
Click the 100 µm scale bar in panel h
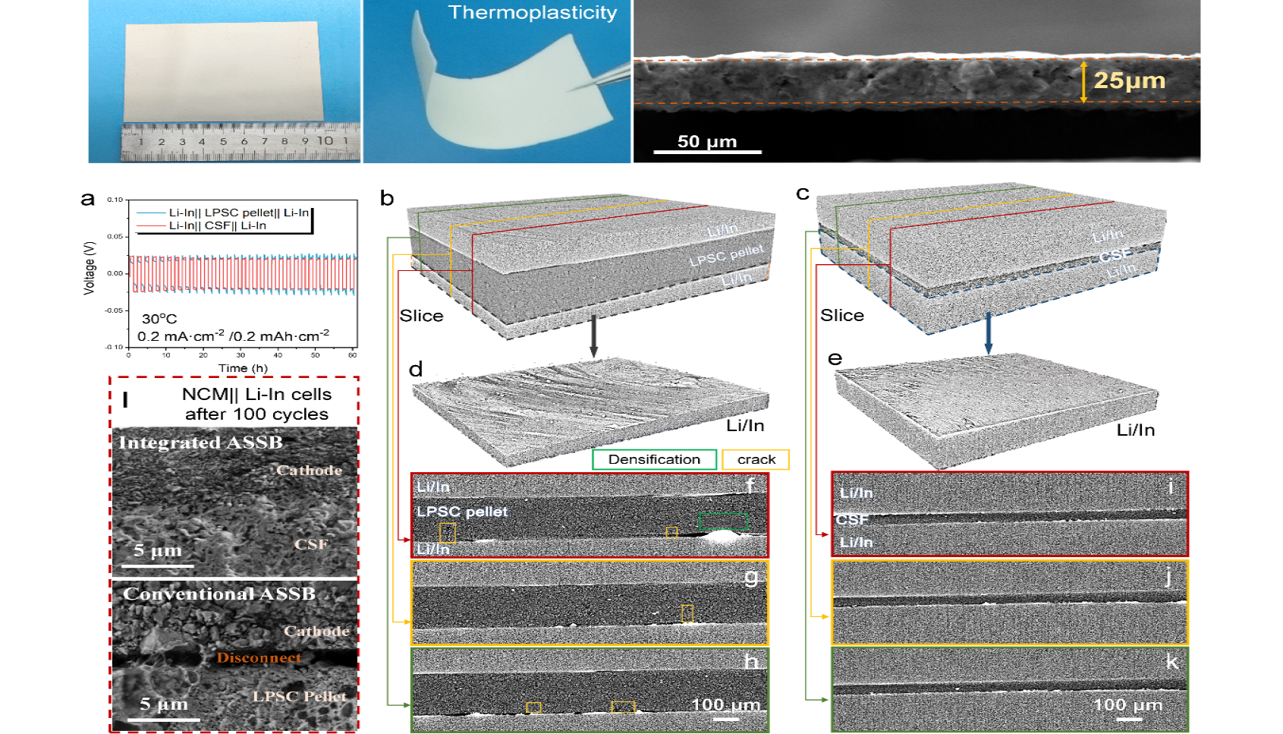click(x=725, y=718)
